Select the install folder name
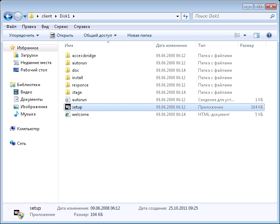The height and width of the screenshot is (224, 280). [x=77, y=77]
